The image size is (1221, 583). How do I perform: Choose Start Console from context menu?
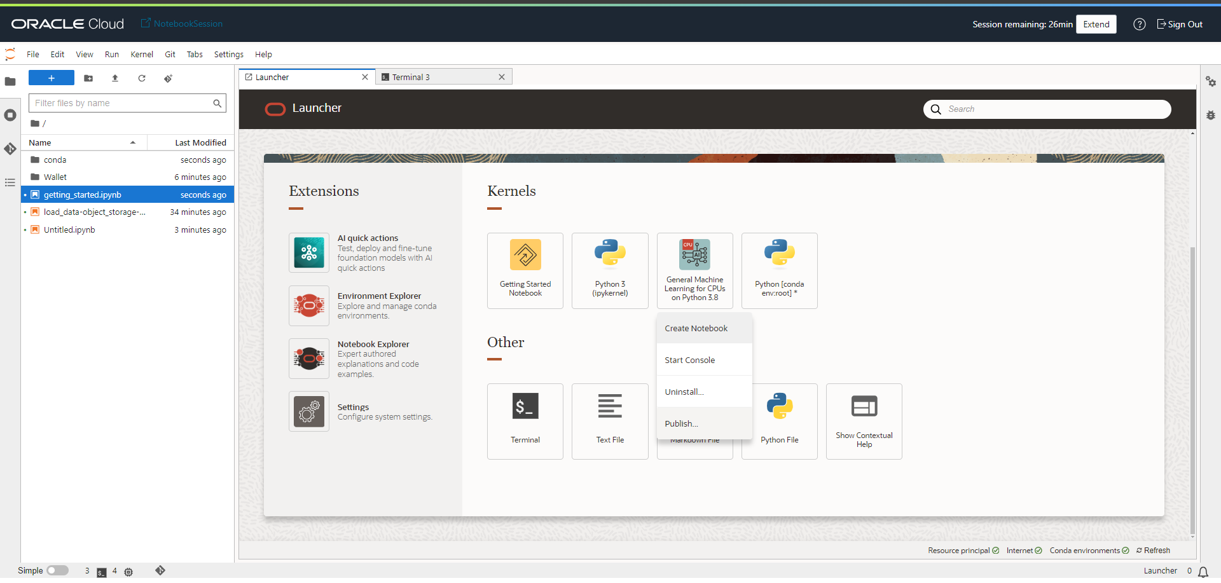pos(705,360)
